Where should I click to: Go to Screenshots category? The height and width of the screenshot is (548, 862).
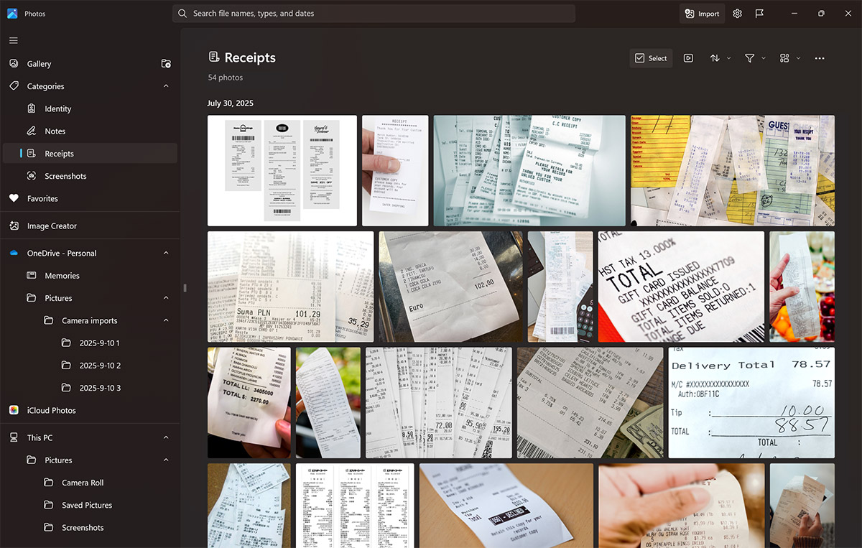[x=65, y=176]
